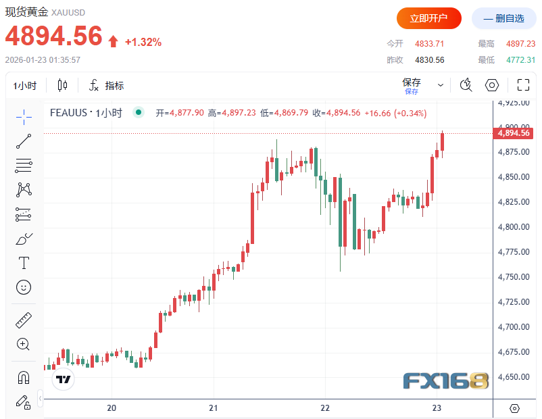Click the 立即开户 open account button
The image size is (542, 419).
[428, 18]
